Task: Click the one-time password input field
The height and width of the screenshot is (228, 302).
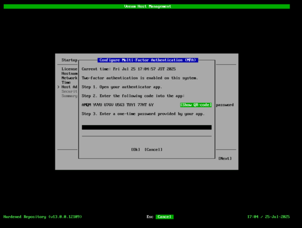Action: coord(147,127)
